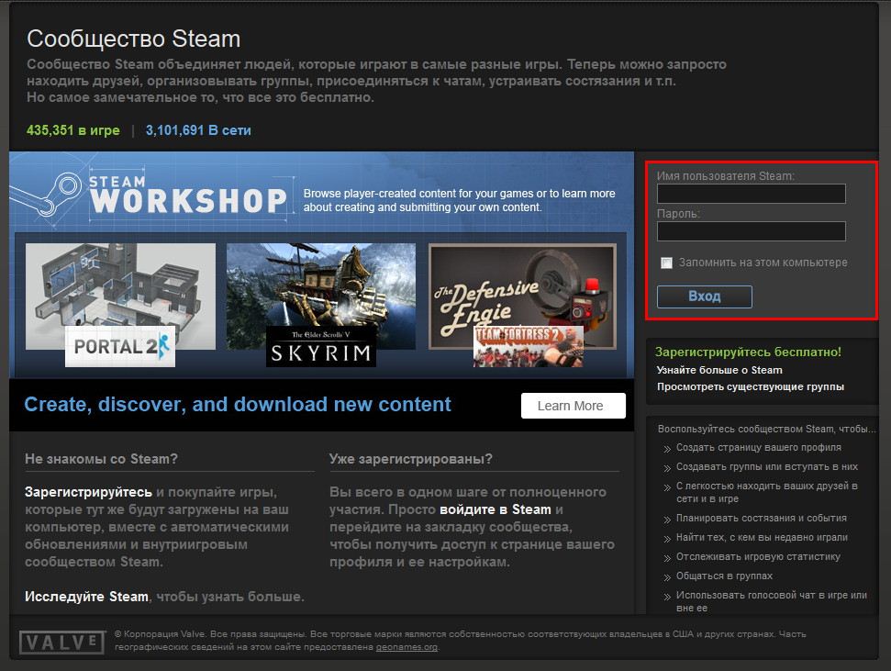
Task: Click the "Исследуйте Steam" link
Action: (x=86, y=597)
